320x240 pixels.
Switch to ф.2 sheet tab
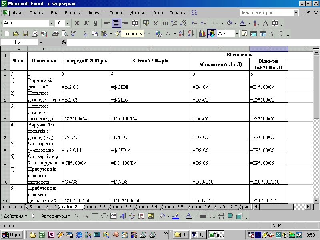pos(53,207)
